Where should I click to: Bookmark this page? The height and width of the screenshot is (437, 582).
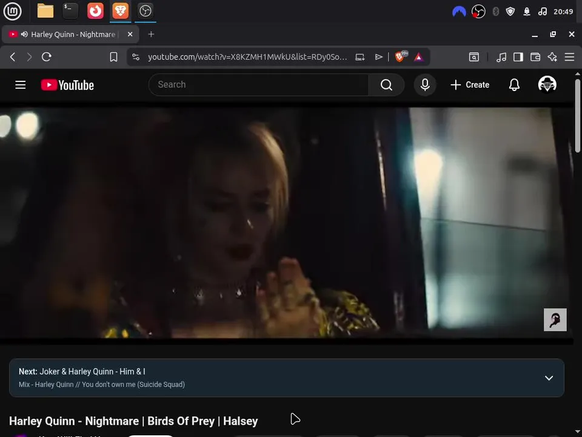click(113, 57)
